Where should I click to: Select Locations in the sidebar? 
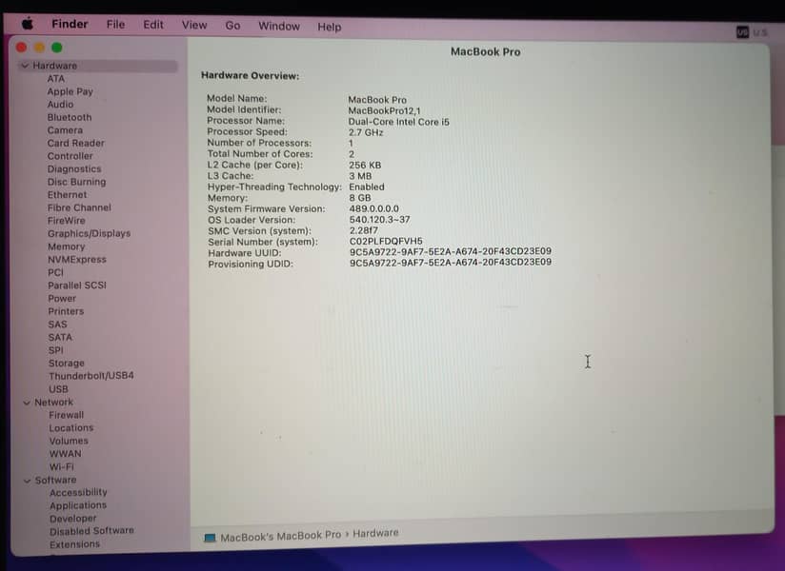tap(71, 428)
